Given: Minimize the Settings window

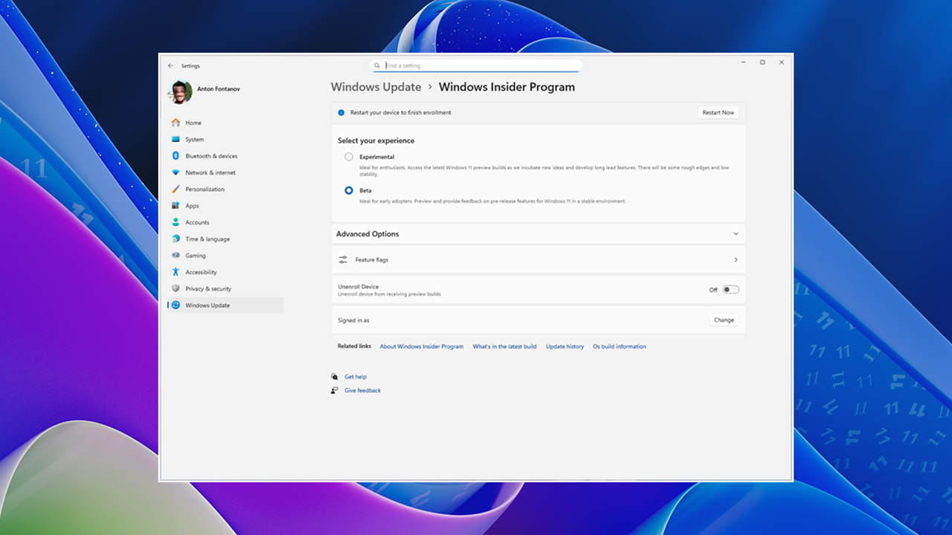Looking at the screenshot, I should pyautogui.click(x=744, y=62).
